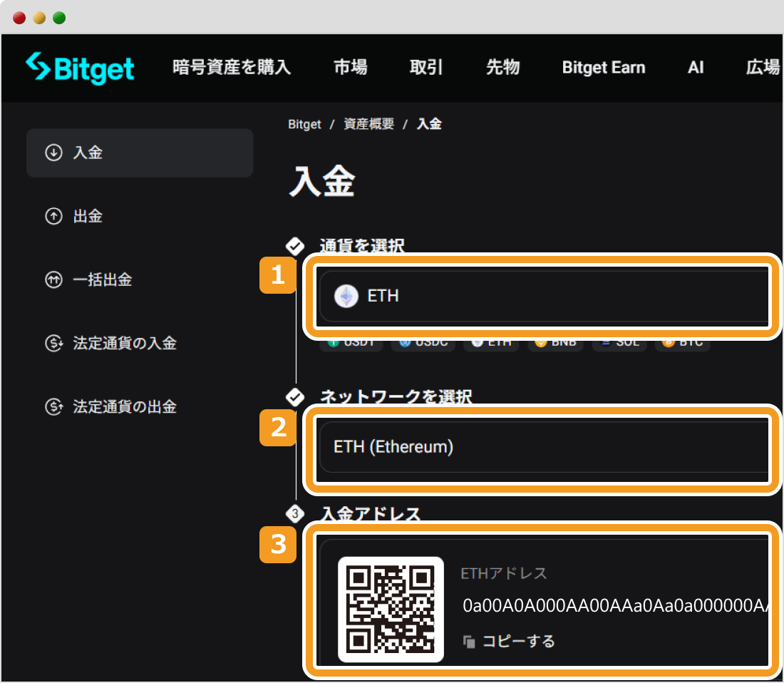Go to Bitget breadcrumb link
This screenshot has width=784, height=683.
[304, 124]
